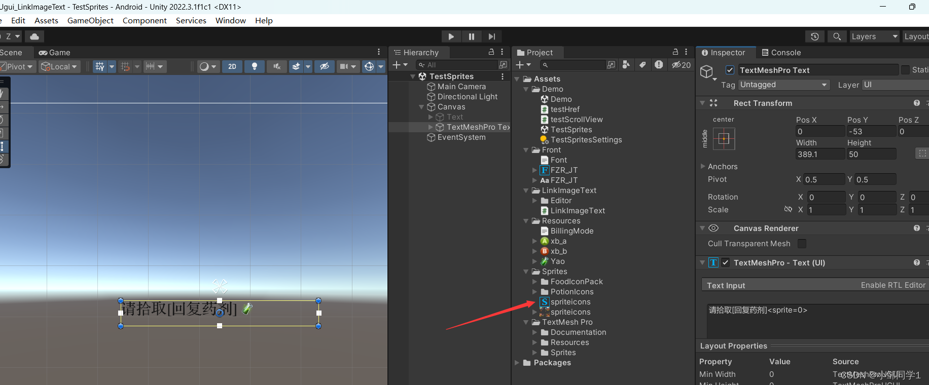
Task: Select the Inspector tab
Action: click(724, 53)
